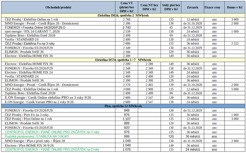Screen dimensions: 246x153
Task: Click the Bonus v Kč column header
Action: (x=235, y=7)
